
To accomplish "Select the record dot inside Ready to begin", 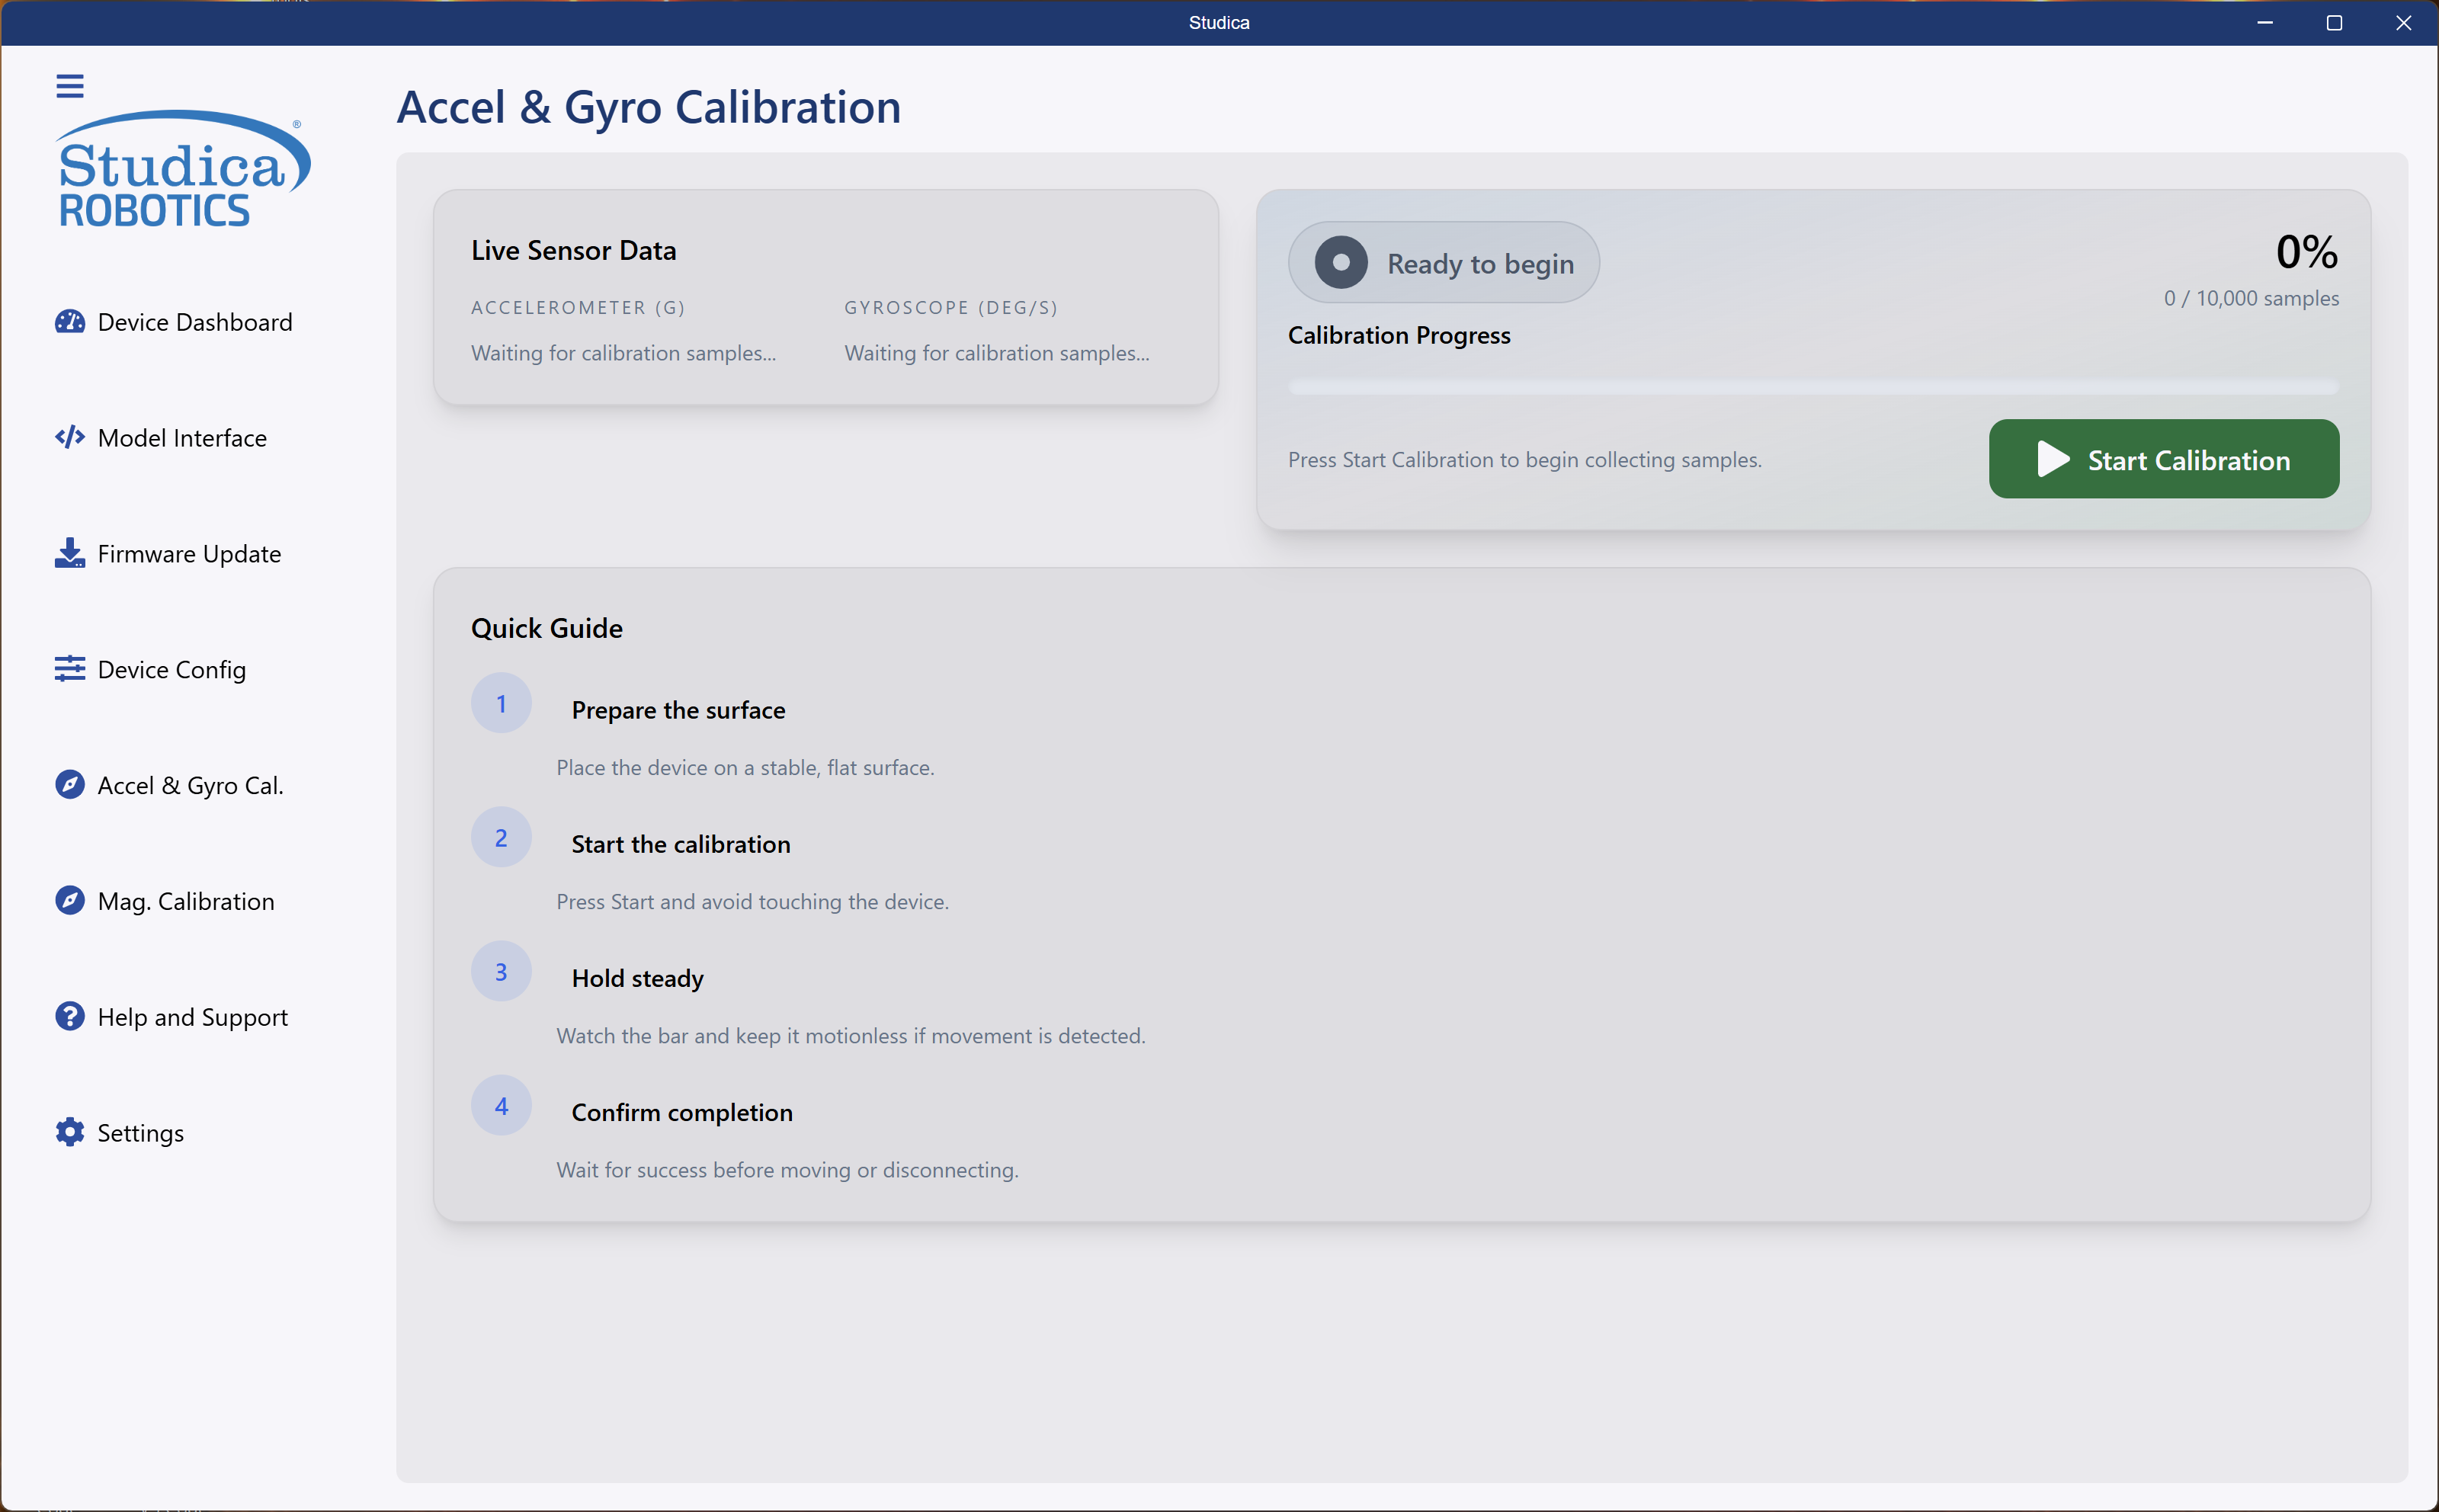I will [x=1341, y=262].
